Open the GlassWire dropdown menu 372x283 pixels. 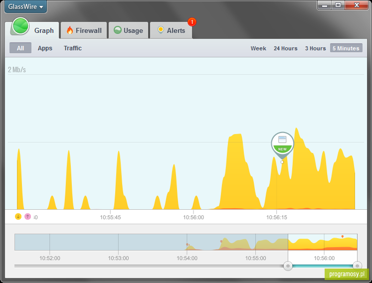[25, 6]
